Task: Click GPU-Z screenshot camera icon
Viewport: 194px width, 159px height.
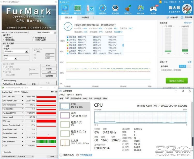Action: (x=52, y=92)
